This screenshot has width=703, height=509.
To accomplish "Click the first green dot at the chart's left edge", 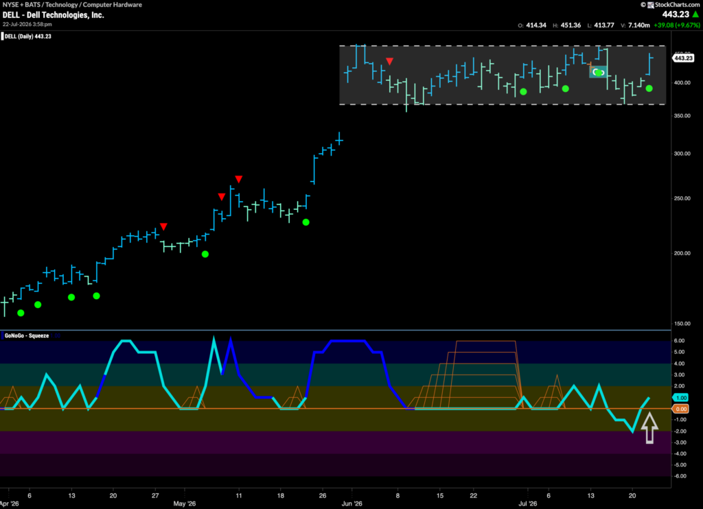I will tap(21, 313).
